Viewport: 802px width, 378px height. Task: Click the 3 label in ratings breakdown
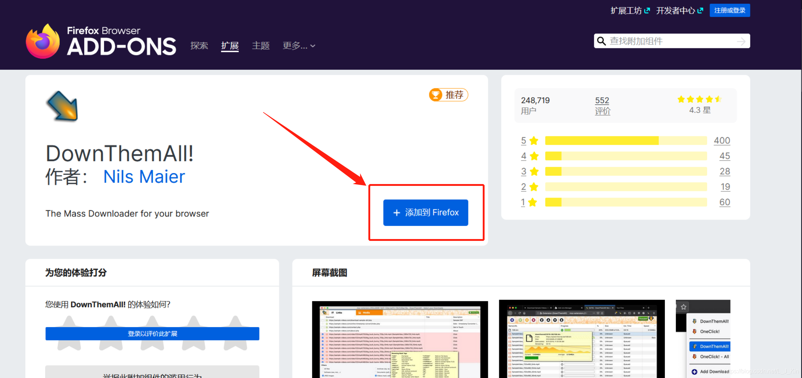[523, 171]
